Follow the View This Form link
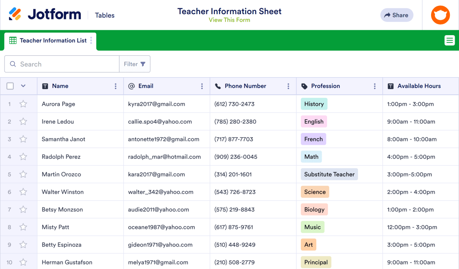 coord(229,19)
